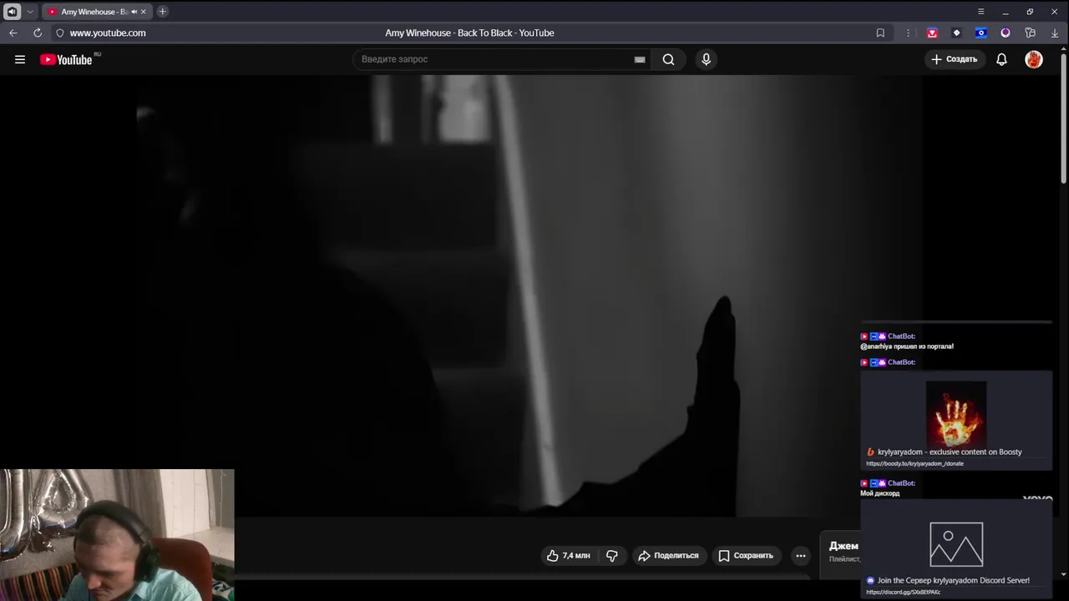The image size is (1069, 601).
Task: Open the discord.gg URL text
Action: 903,592
